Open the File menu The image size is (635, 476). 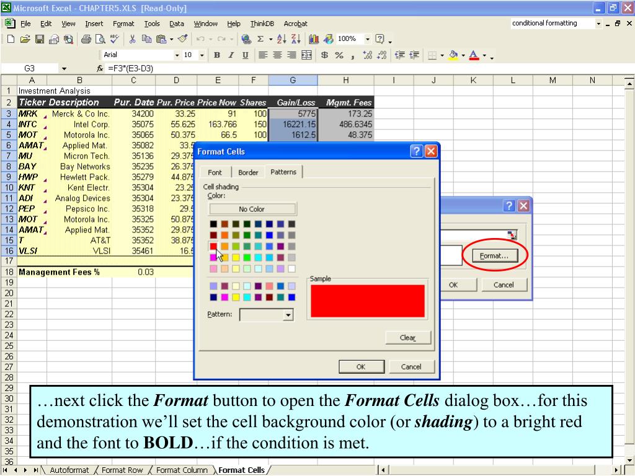click(x=25, y=24)
